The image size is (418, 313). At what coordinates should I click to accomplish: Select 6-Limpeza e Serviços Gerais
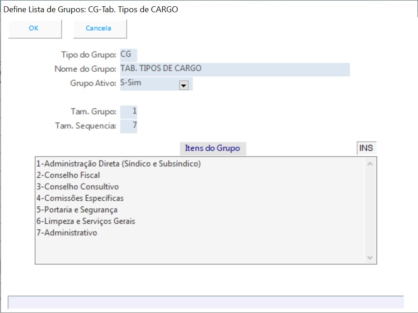[86, 221]
